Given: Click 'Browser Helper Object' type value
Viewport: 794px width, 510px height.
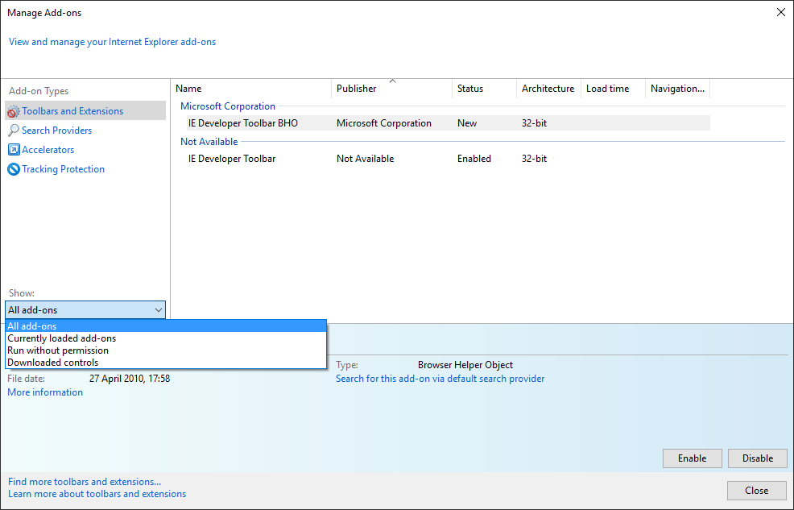Looking at the screenshot, I should tap(465, 365).
